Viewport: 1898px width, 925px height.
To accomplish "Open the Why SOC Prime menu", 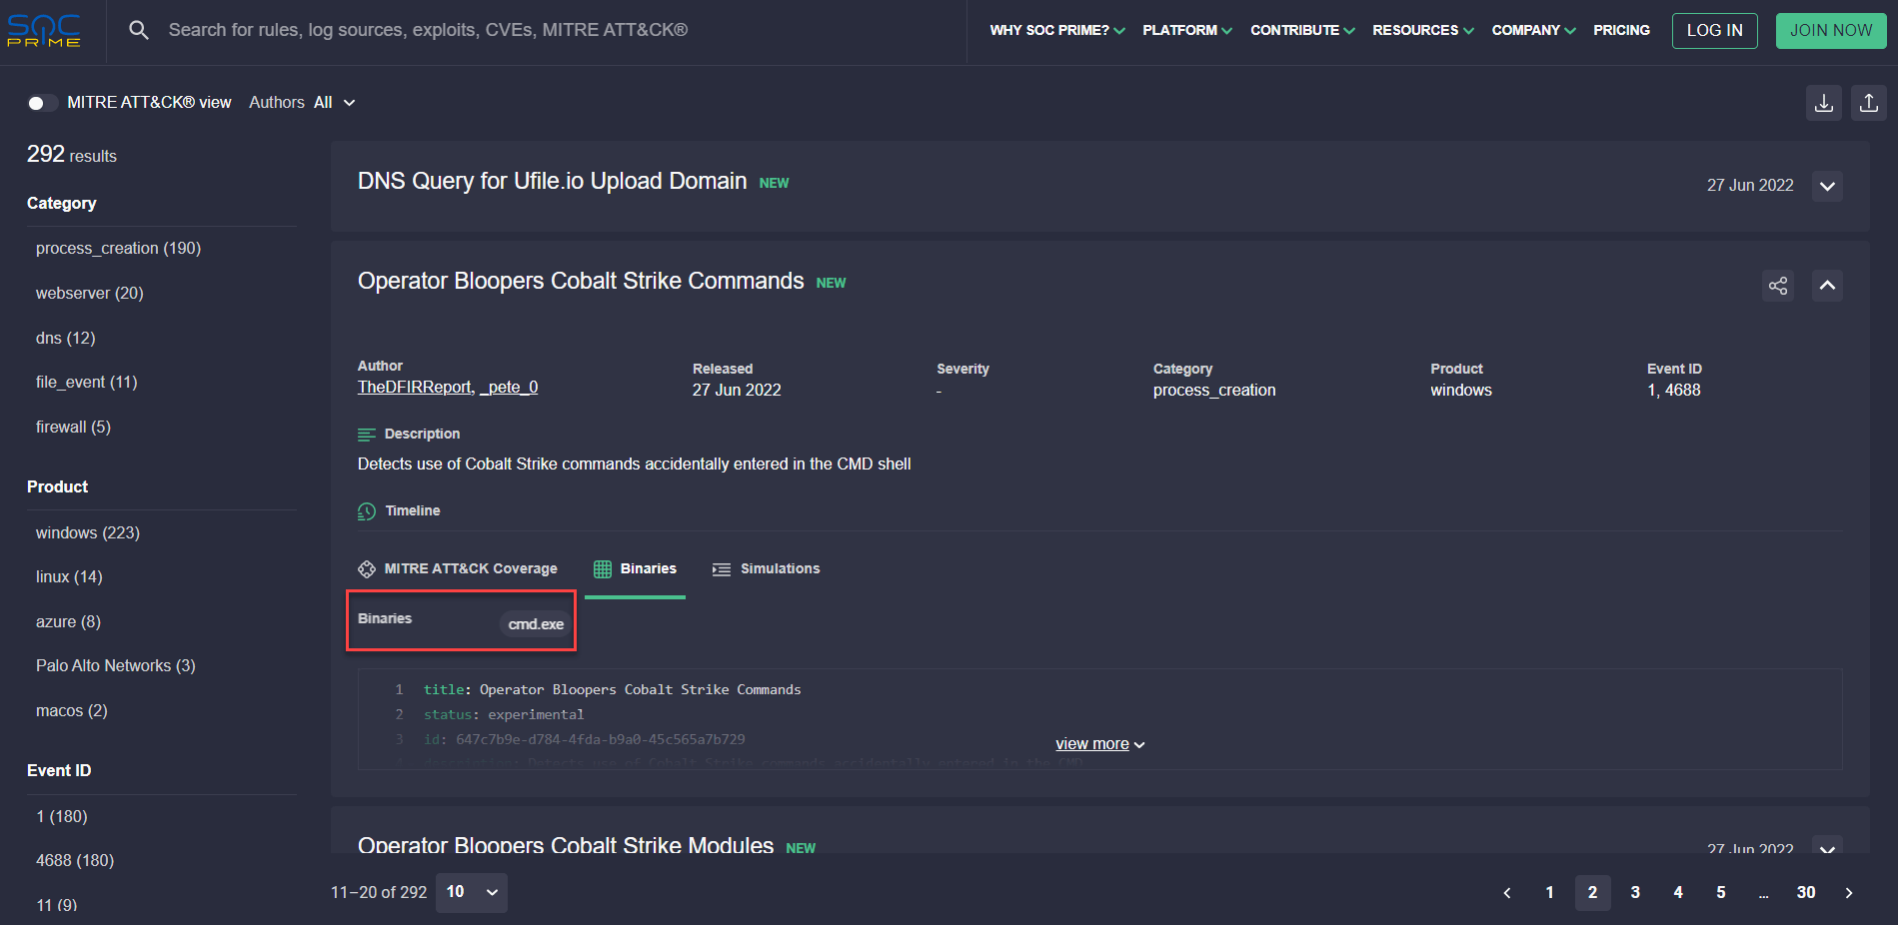I will coord(1057,30).
